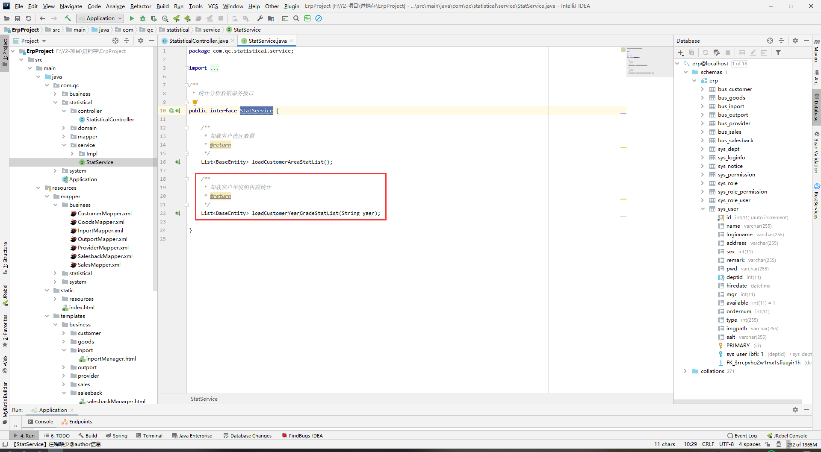Toggle the MyBatis Builder tool window

(5, 403)
